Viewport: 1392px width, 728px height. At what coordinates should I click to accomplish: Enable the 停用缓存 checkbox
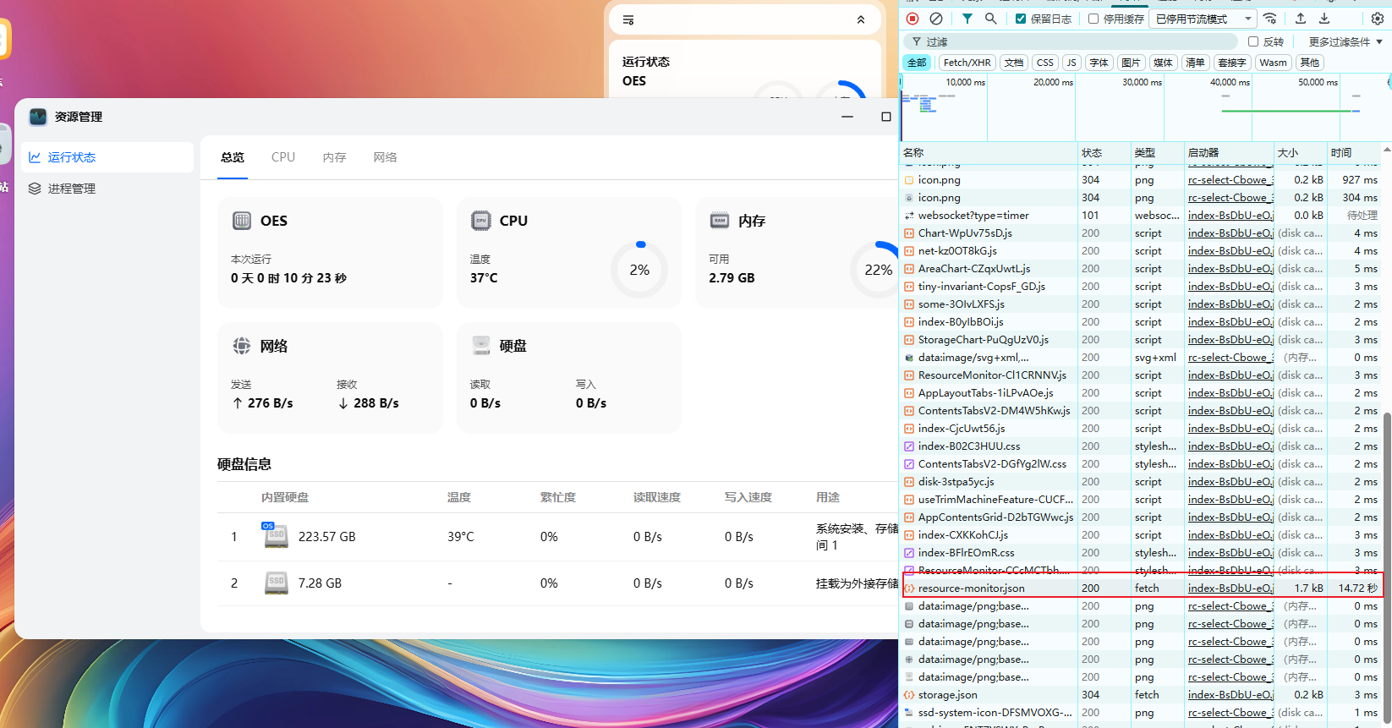(x=1093, y=19)
